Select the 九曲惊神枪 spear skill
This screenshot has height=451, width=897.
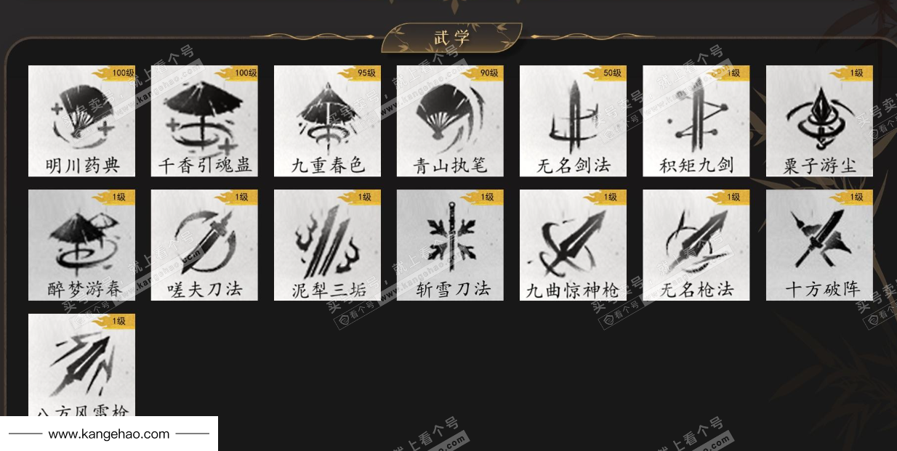coord(573,245)
